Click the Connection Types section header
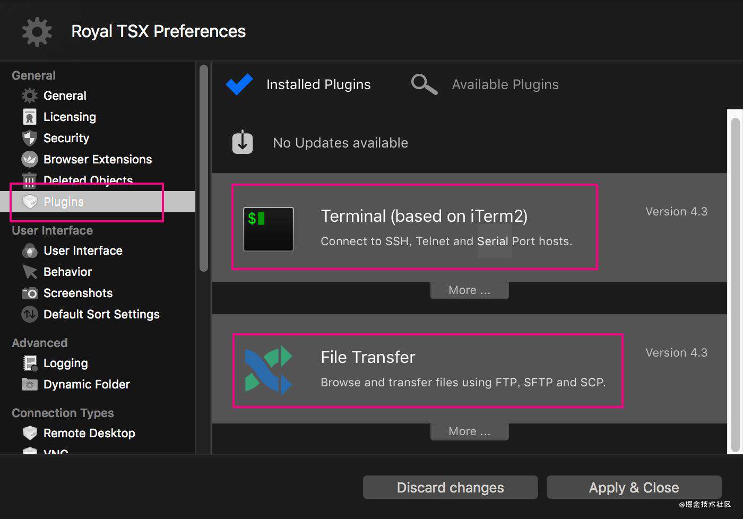The width and height of the screenshot is (743, 519). pyautogui.click(x=63, y=413)
